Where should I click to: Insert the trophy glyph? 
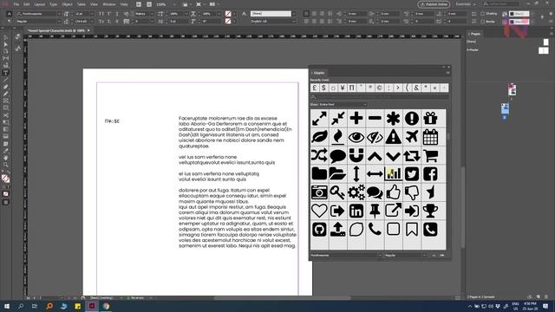click(430, 211)
